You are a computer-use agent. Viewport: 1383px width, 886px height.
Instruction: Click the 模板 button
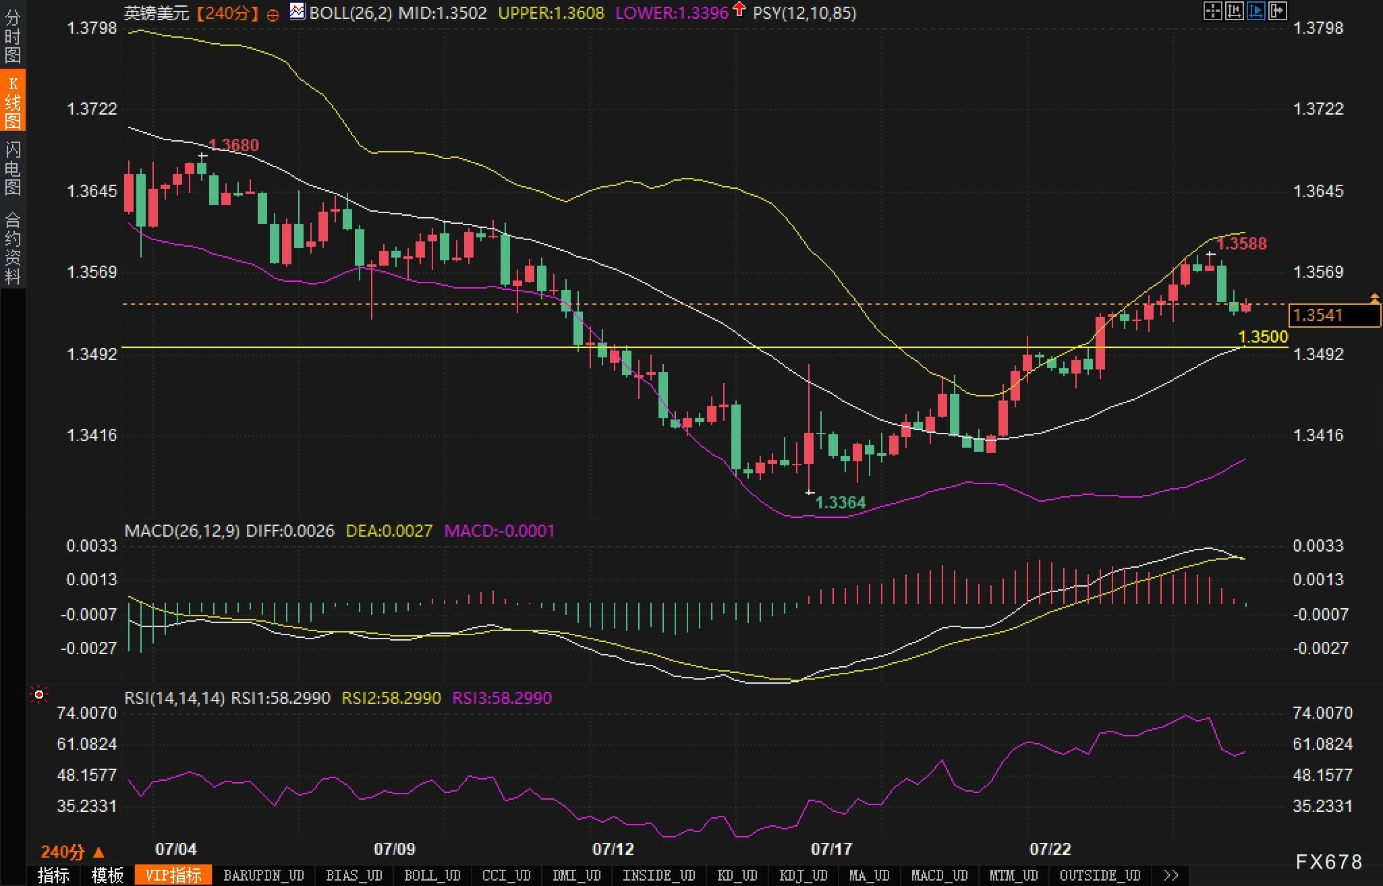[107, 875]
